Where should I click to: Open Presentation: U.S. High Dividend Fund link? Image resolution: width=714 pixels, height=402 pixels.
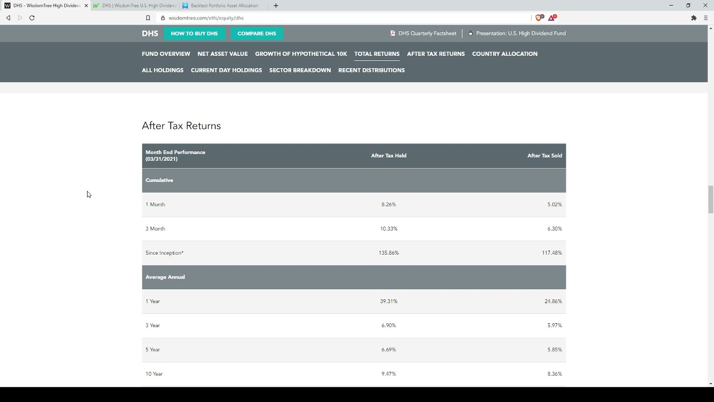(521, 33)
